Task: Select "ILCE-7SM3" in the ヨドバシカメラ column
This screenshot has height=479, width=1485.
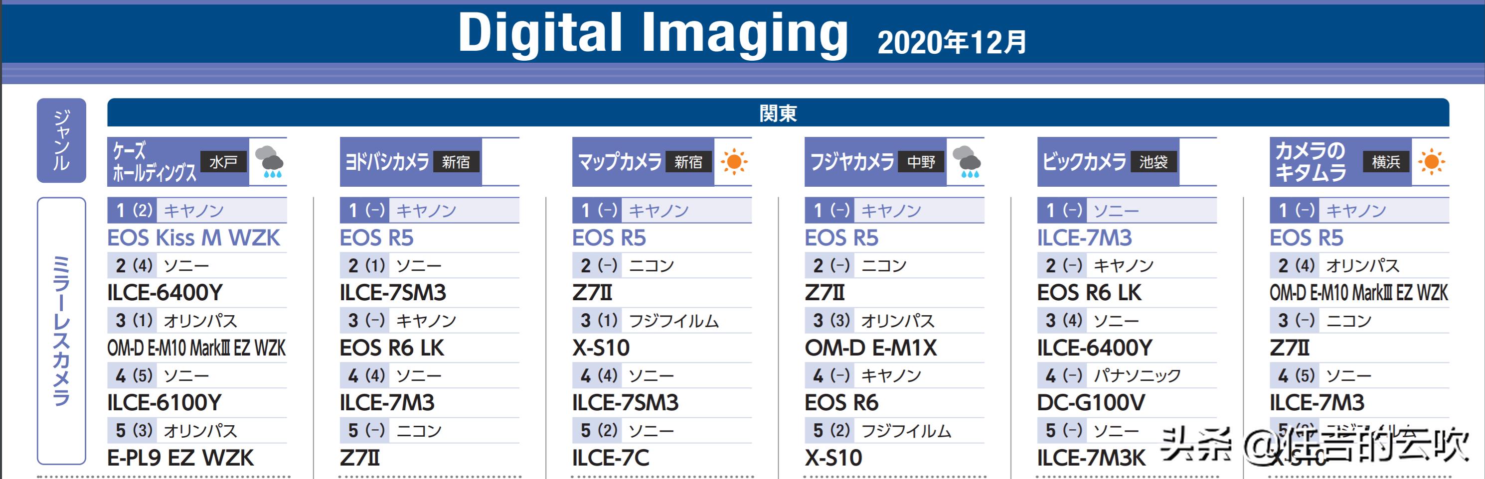Action: coord(393,292)
